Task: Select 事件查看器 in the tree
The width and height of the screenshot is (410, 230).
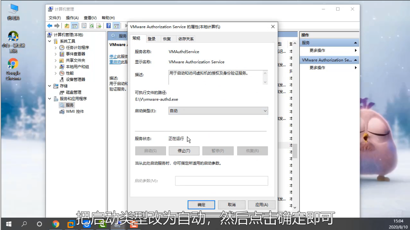Action: coord(75,54)
